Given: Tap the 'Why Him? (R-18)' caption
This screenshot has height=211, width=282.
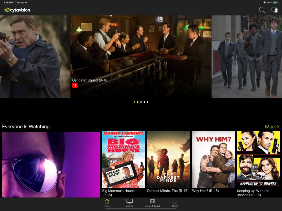Looking at the screenshot, I should (x=205, y=191).
